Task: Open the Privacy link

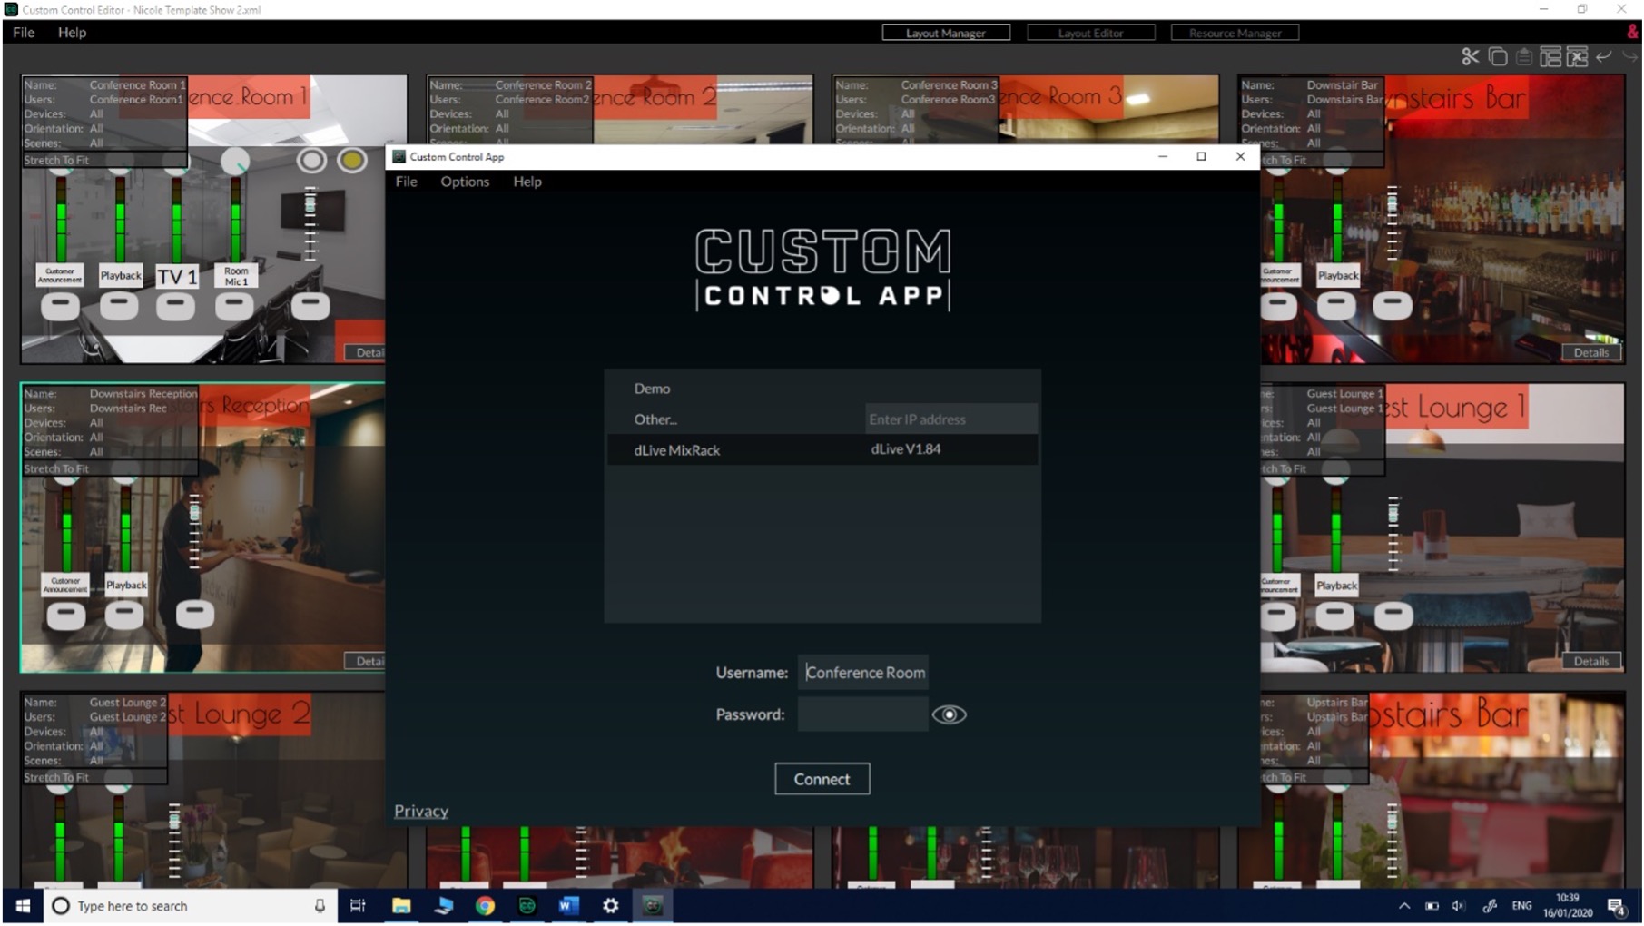Action: pos(421,811)
